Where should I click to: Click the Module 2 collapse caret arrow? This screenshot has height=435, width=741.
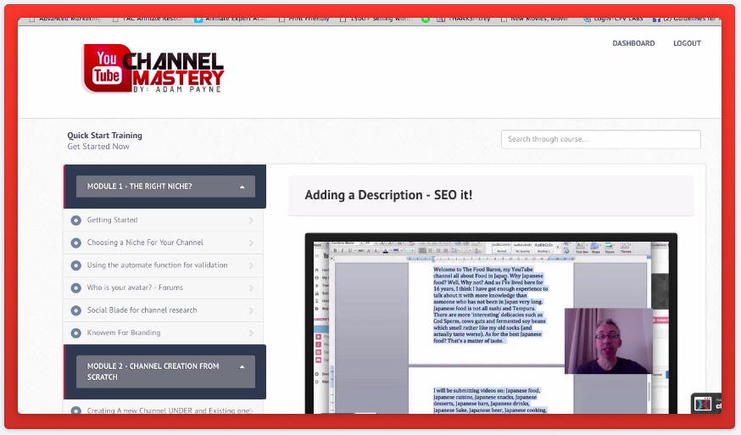pyautogui.click(x=242, y=367)
